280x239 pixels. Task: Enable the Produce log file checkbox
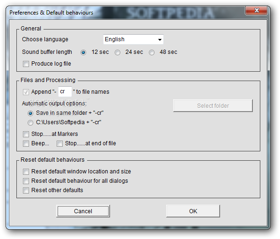click(26, 64)
